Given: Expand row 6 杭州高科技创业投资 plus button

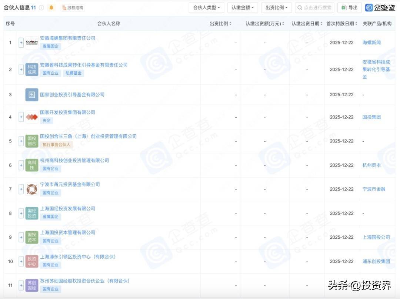Looking at the screenshot, I should [x=21, y=165].
